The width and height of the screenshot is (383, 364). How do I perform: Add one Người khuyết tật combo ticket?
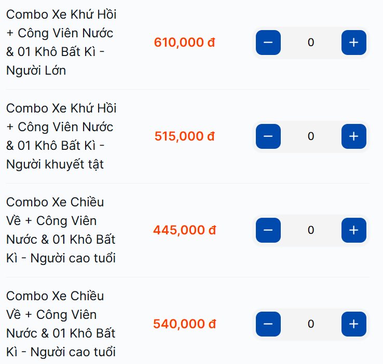coord(353,136)
